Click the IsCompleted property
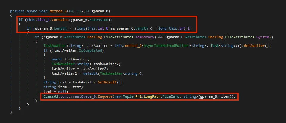Viewport: 286px width, 123px height. [x=90, y=50]
